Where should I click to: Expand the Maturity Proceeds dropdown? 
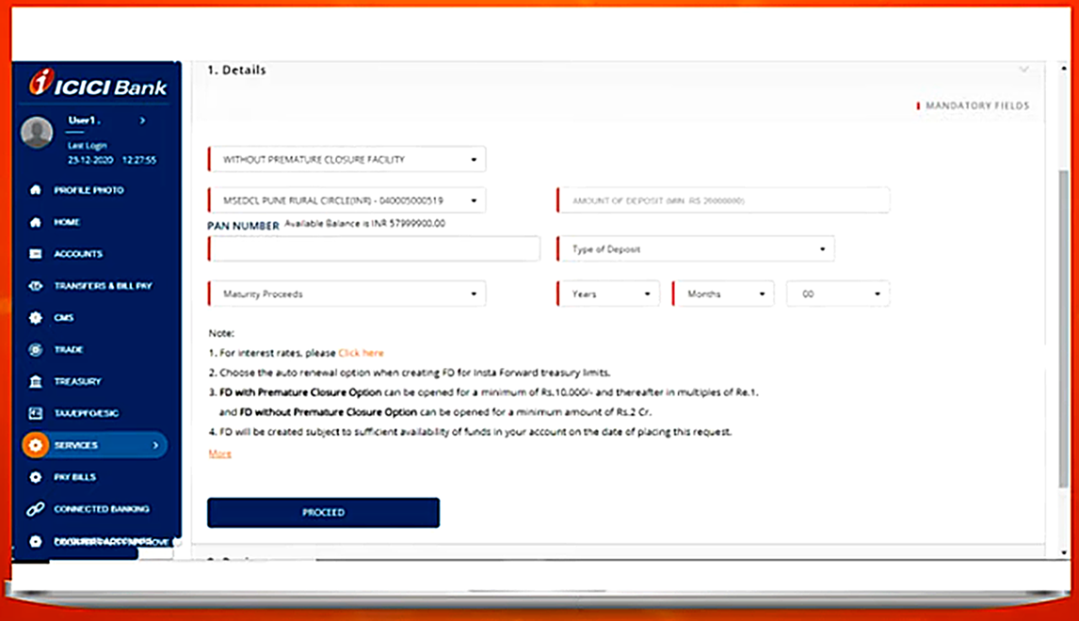346,294
